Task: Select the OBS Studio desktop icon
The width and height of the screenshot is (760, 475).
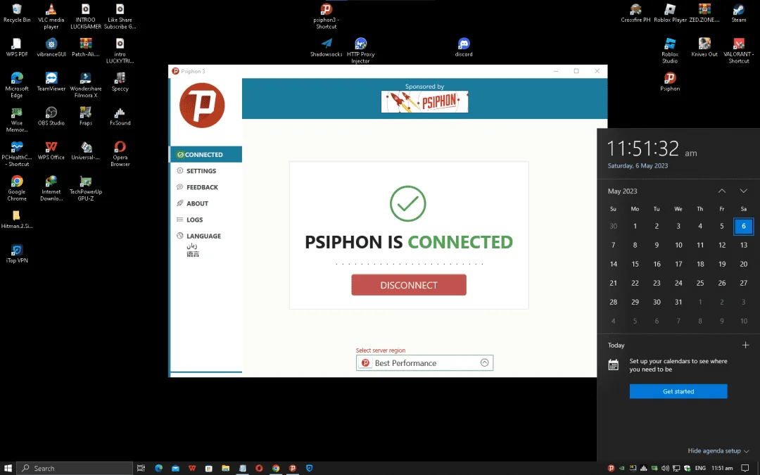Action: (51, 116)
